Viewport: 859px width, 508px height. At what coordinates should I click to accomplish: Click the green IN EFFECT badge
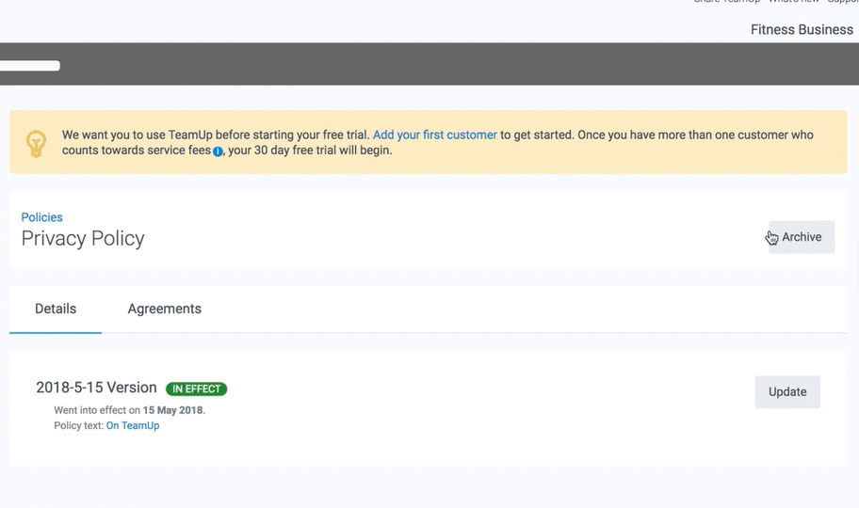(196, 389)
